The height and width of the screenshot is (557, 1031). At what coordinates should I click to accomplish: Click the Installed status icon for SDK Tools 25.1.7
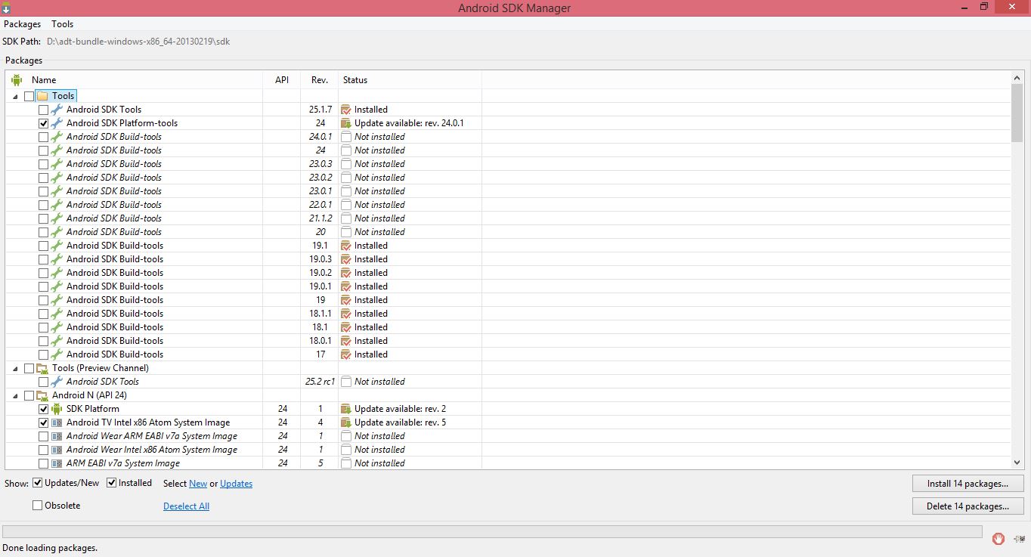(x=346, y=110)
